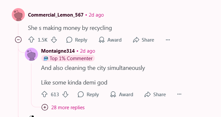This screenshot has height=117, width=221.
Task: Upvote Commercial_Lemon_567's recycling comment
Action: [31, 40]
